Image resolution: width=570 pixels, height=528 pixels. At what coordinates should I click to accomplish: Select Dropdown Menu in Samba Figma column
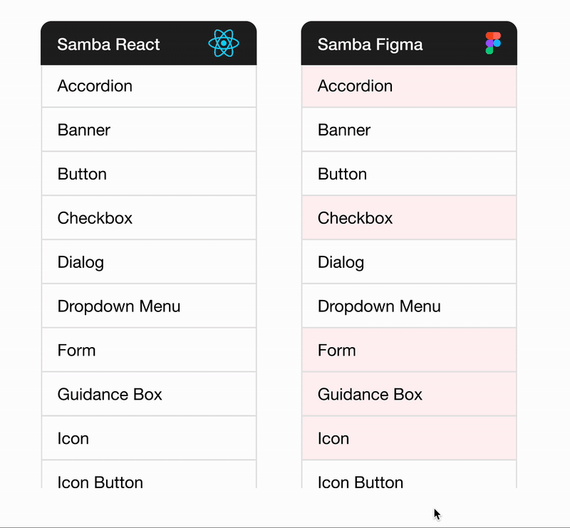(409, 306)
